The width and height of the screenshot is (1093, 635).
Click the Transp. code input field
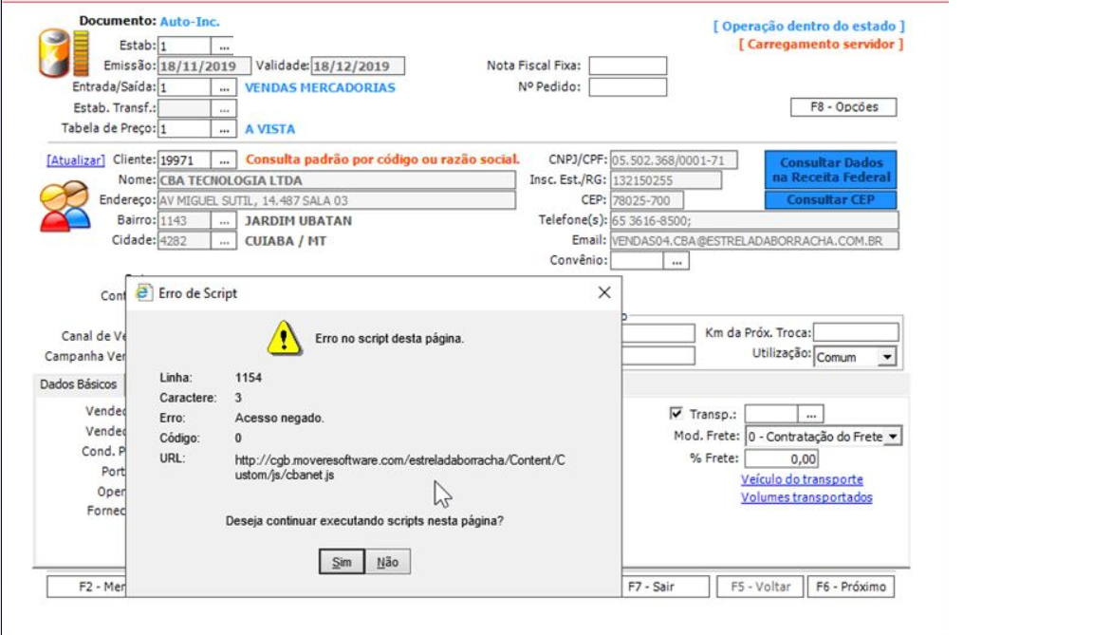771,414
